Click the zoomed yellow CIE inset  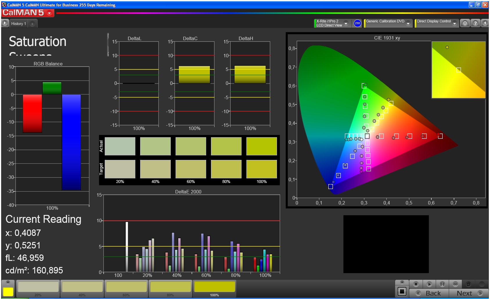pyautogui.click(x=458, y=70)
